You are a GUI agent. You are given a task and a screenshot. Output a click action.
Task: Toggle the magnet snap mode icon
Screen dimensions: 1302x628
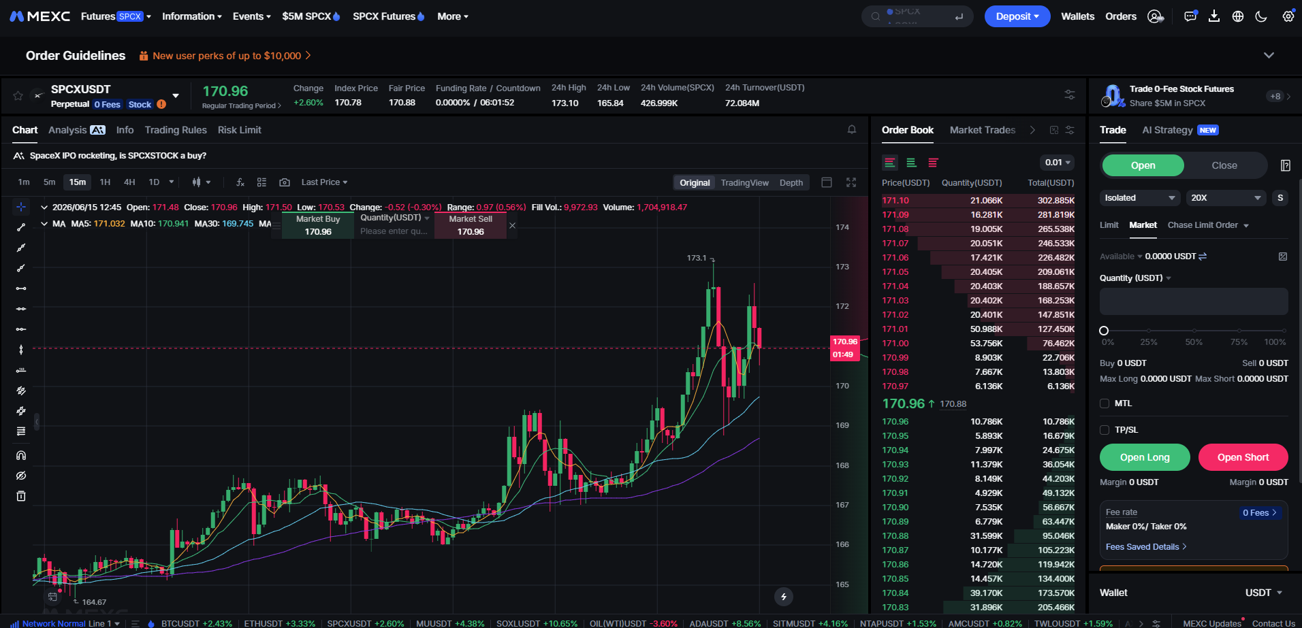[x=21, y=455]
